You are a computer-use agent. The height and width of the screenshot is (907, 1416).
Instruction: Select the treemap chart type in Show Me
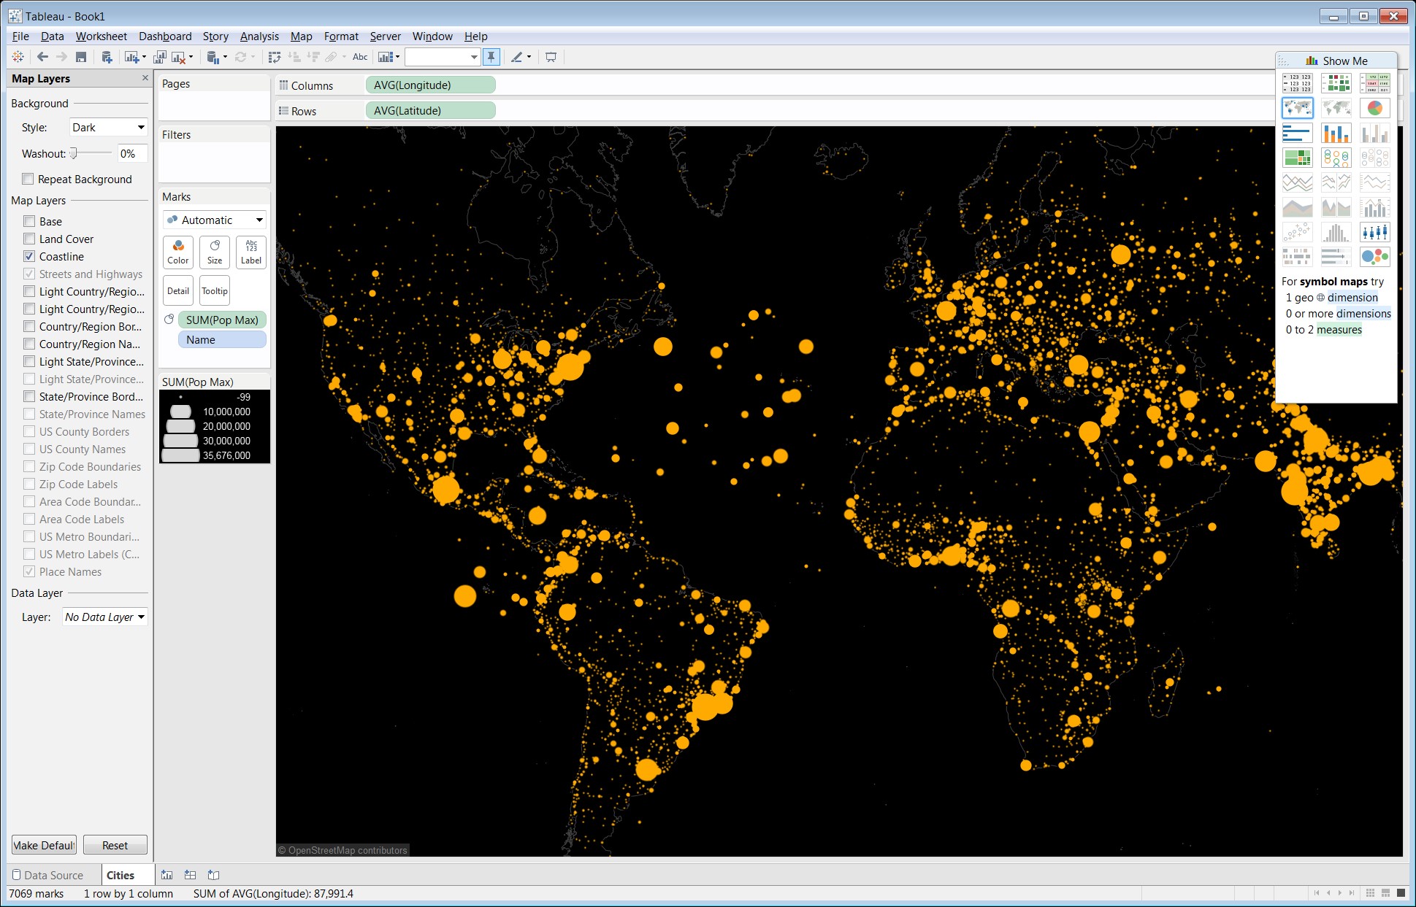pyautogui.click(x=1297, y=157)
